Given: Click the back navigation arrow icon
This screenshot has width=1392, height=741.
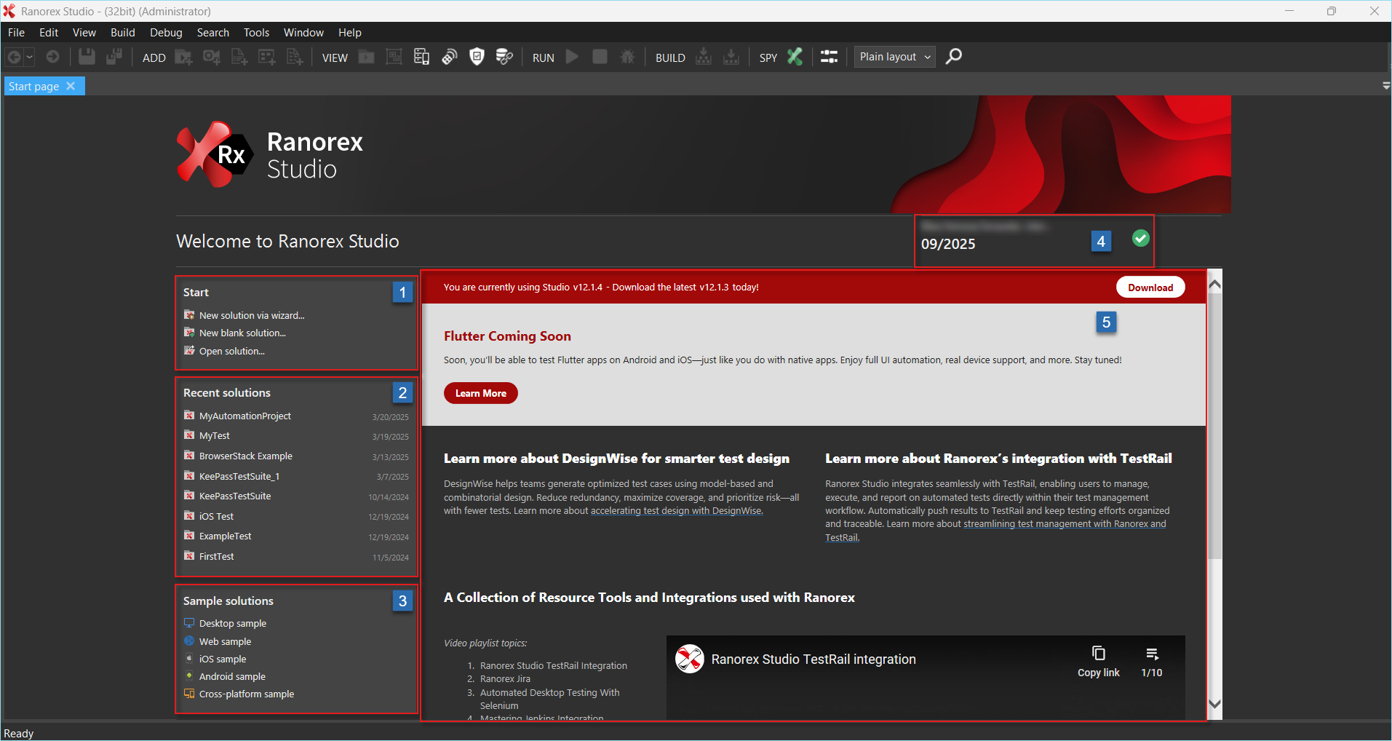Looking at the screenshot, I should tap(13, 57).
